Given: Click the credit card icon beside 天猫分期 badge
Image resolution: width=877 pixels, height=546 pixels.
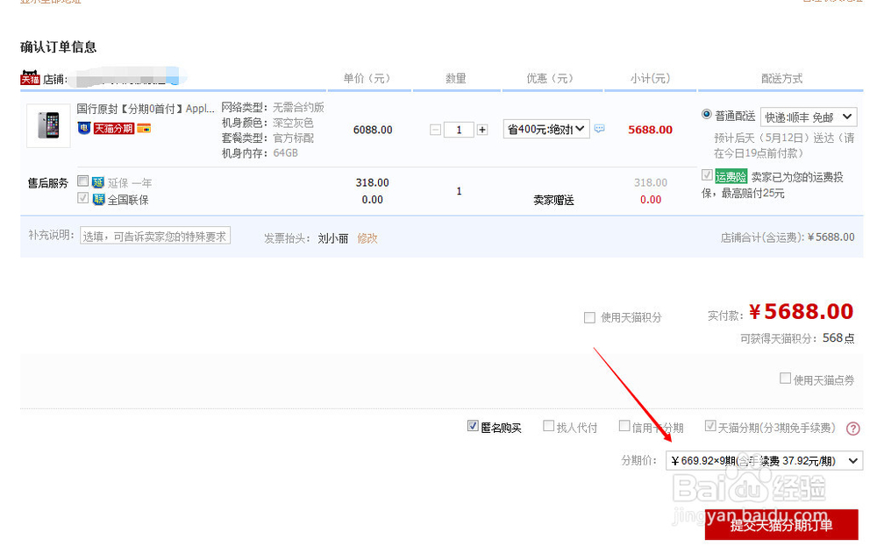Looking at the screenshot, I should [144, 129].
